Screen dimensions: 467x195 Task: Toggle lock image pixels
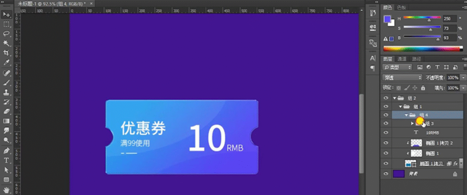coord(407,88)
